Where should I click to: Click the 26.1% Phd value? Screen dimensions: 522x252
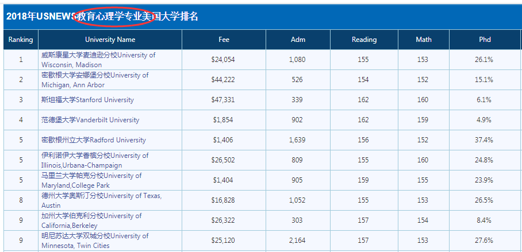pos(484,60)
